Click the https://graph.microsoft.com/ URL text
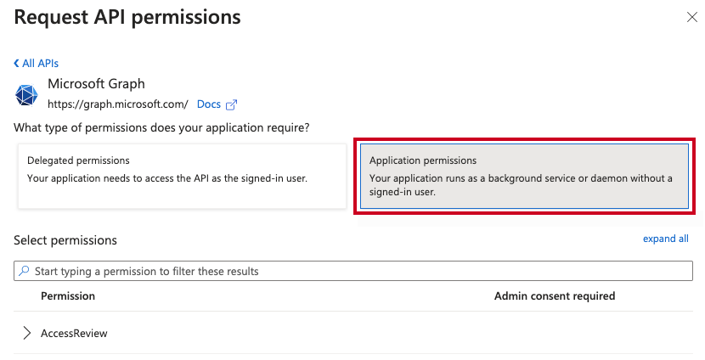The image size is (705, 360). (118, 104)
